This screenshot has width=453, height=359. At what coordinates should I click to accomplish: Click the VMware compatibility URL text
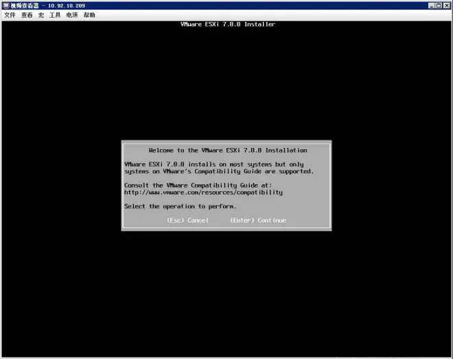(203, 193)
